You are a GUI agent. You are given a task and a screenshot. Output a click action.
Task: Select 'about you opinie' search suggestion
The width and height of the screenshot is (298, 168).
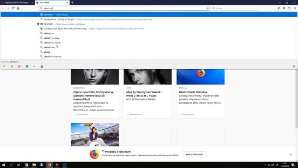click(149, 42)
